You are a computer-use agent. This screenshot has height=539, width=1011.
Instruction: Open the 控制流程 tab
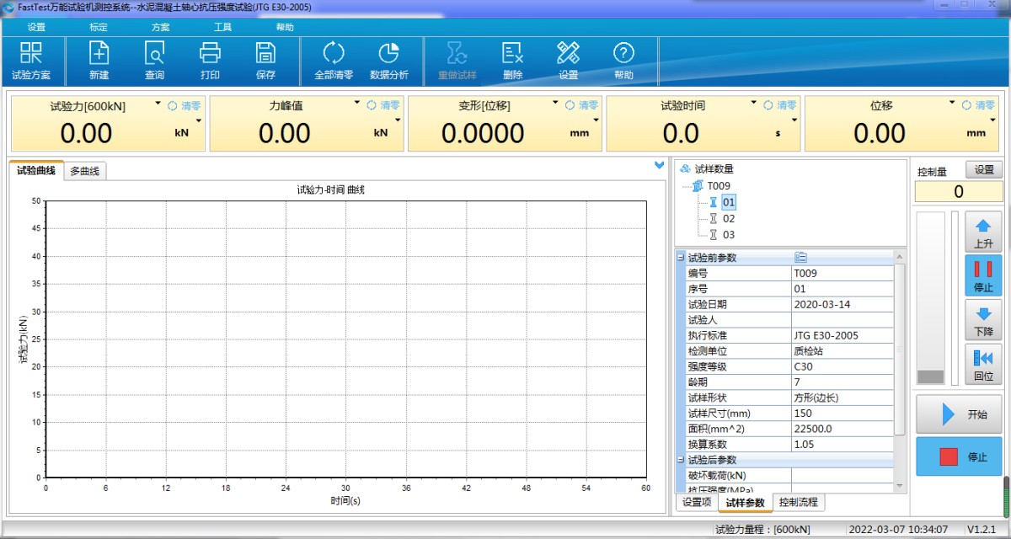(798, 502)
